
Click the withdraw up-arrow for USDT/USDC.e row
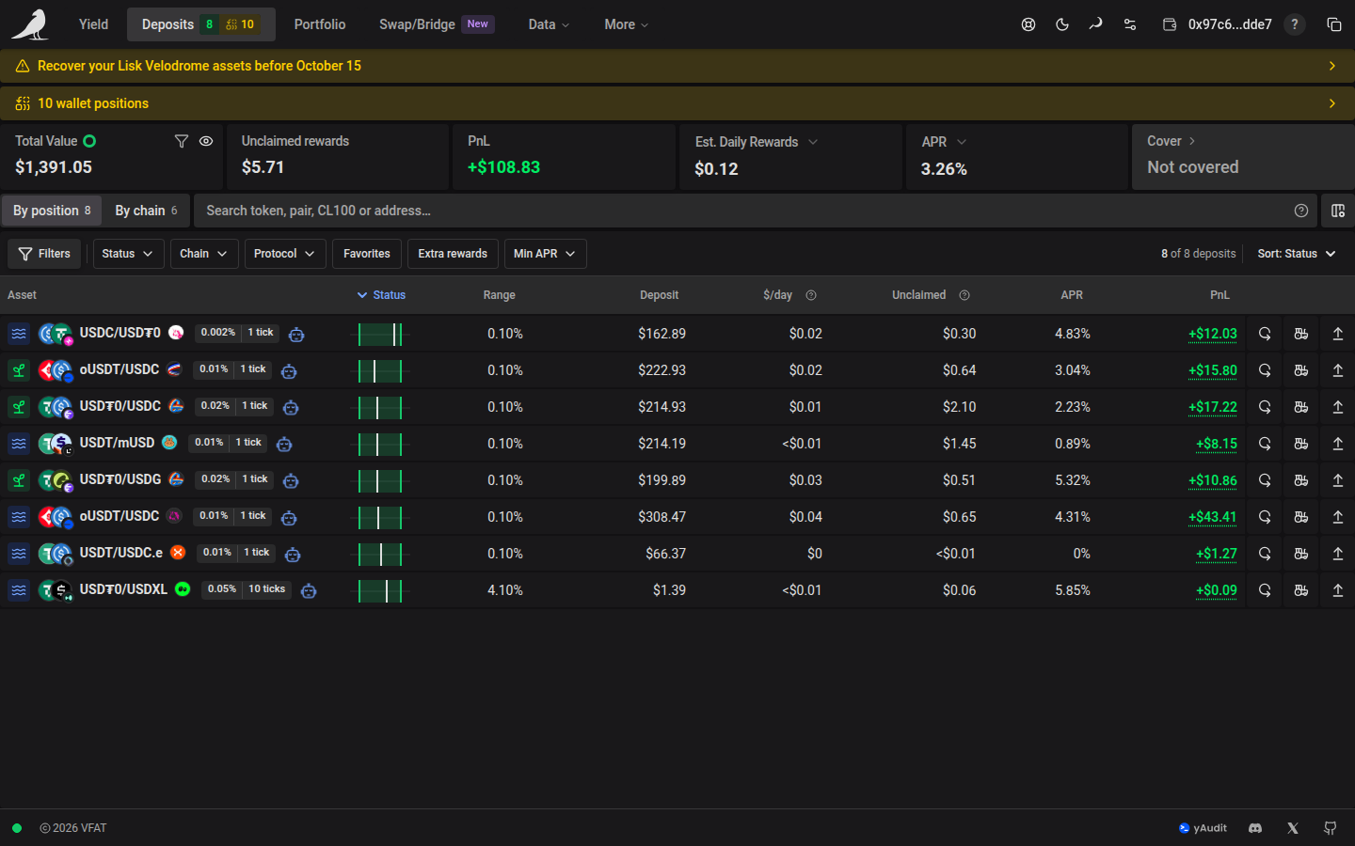pos(1338,554)
